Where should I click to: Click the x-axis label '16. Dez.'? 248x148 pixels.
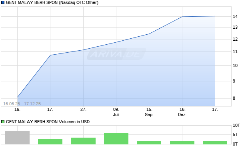(182, 112)
